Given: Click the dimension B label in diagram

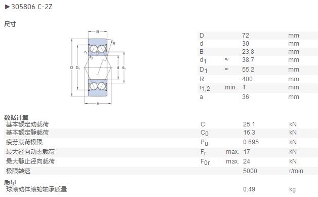Looking at the screenshot, I should (x=98, y=31).
